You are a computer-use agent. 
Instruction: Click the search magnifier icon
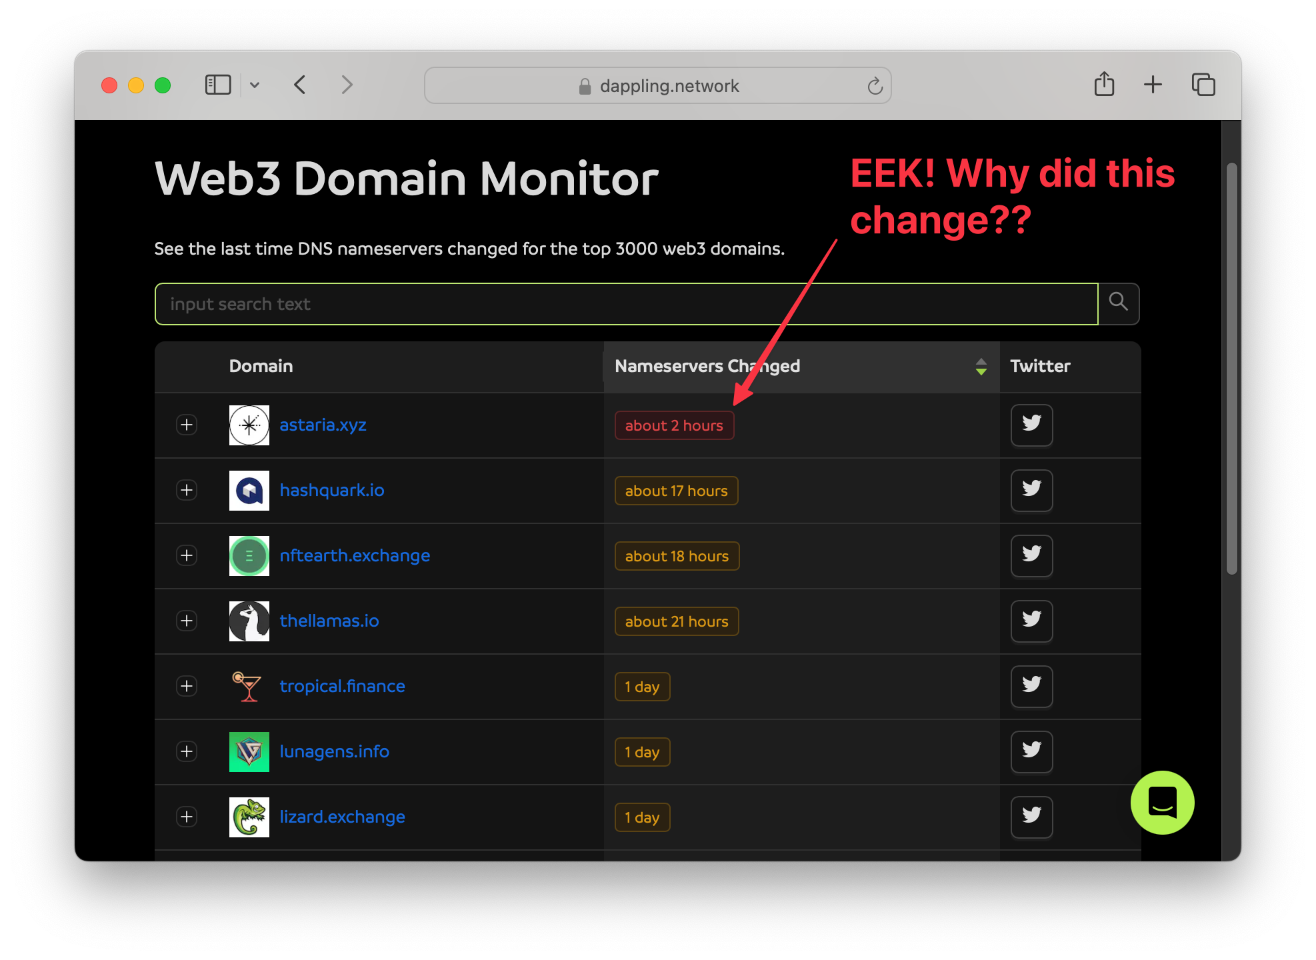[x=1118, y=303]
